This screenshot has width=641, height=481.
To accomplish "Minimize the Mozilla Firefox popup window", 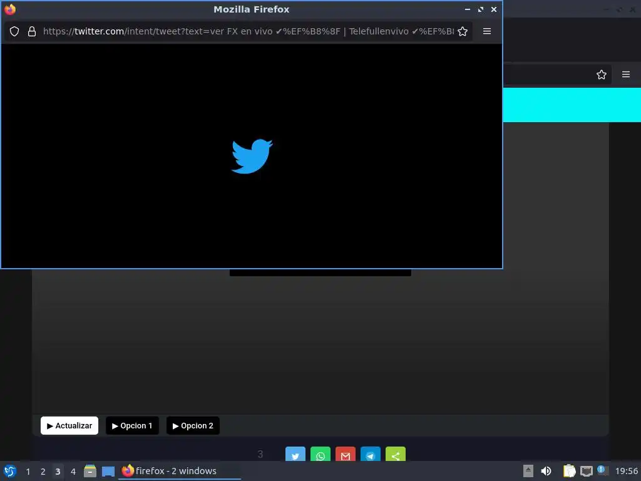I will (x=467, y=9).
